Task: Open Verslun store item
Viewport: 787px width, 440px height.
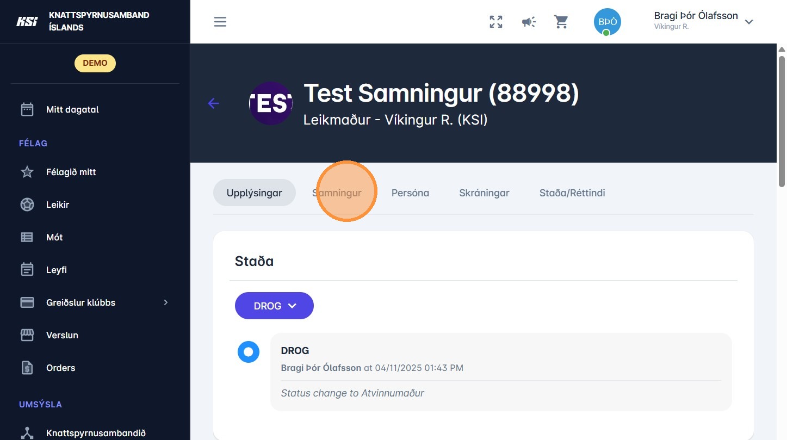Action: [62, 335]
